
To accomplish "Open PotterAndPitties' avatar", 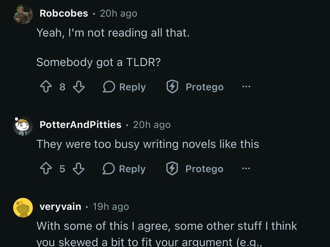I will pos(23,126).
